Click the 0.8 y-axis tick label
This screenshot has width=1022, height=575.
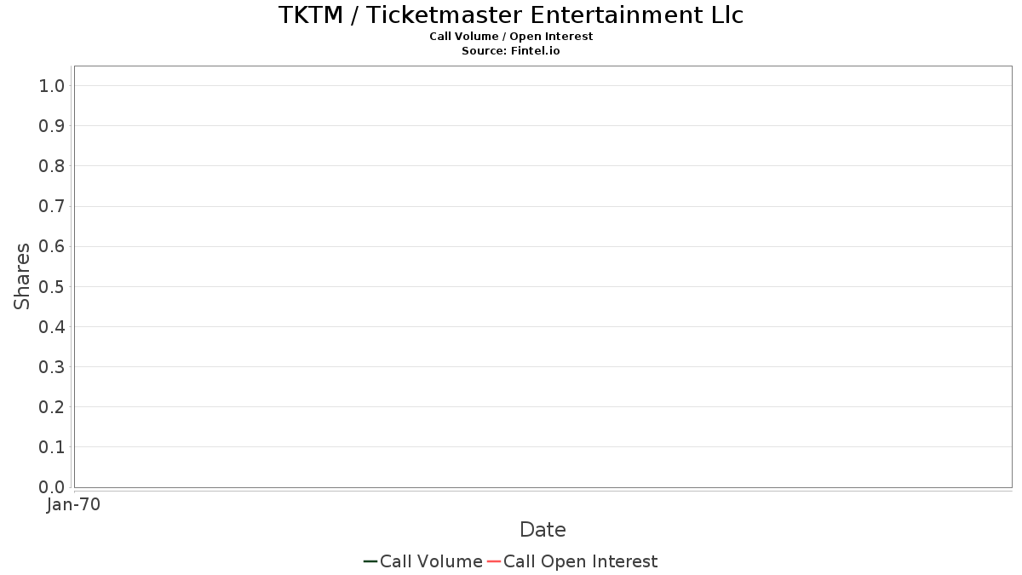coord(52,166)
